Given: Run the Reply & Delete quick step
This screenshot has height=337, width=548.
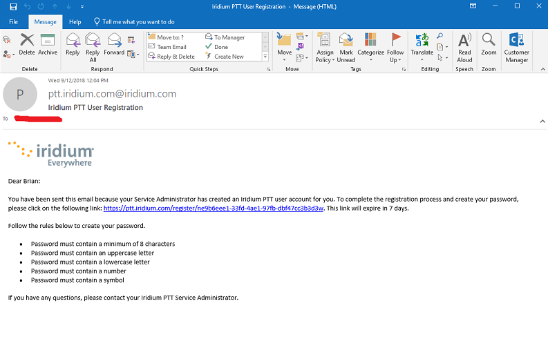Looking at the screenshot, I should click(x=171, y=56).
